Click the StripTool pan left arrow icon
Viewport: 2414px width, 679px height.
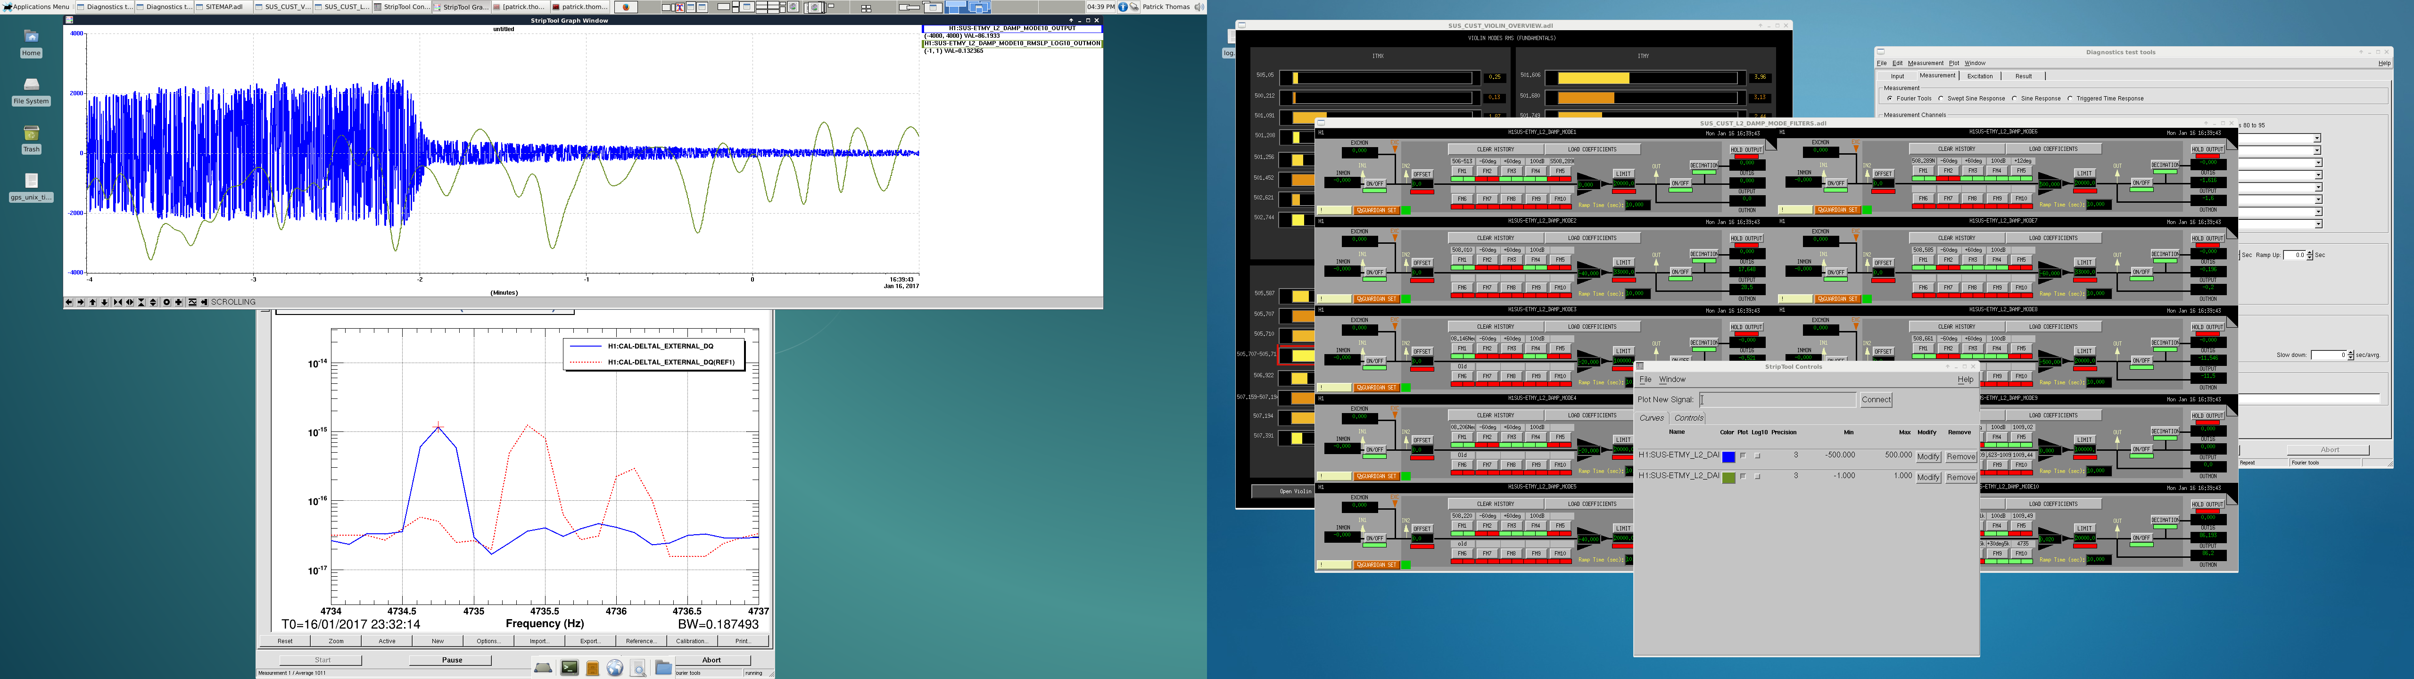pos(69,302)
